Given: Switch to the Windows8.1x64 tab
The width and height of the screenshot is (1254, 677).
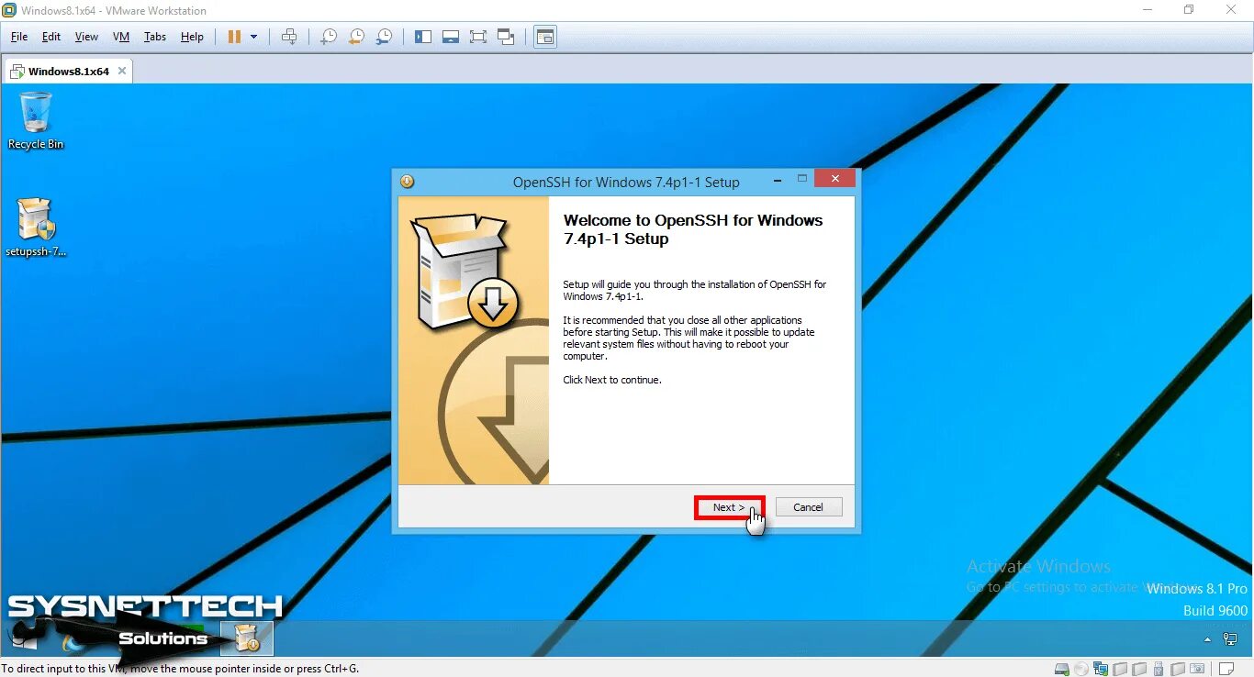Looking at the screenshot, I should (69, 71).
